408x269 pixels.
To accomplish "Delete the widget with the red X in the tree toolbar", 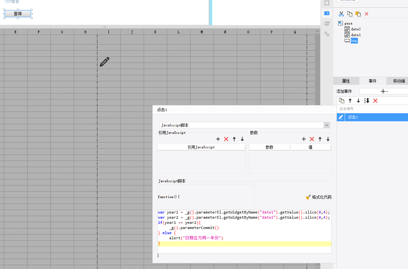I will 367,14.
